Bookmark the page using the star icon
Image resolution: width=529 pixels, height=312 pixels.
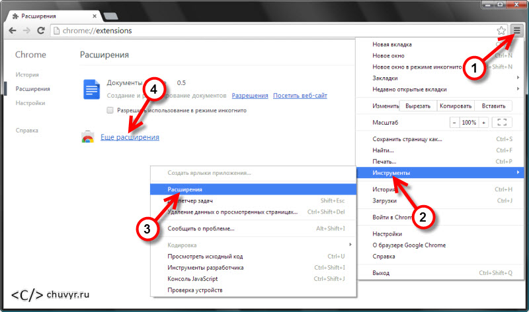(x=501, y=30)
